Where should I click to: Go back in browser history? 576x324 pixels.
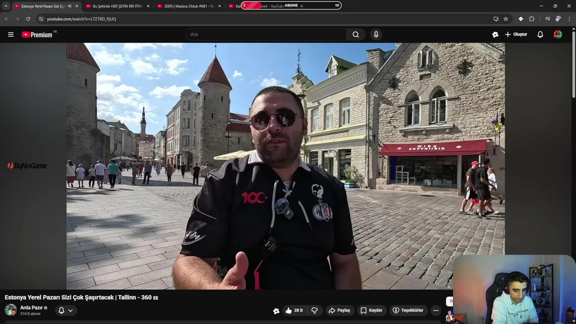(6, 19)
